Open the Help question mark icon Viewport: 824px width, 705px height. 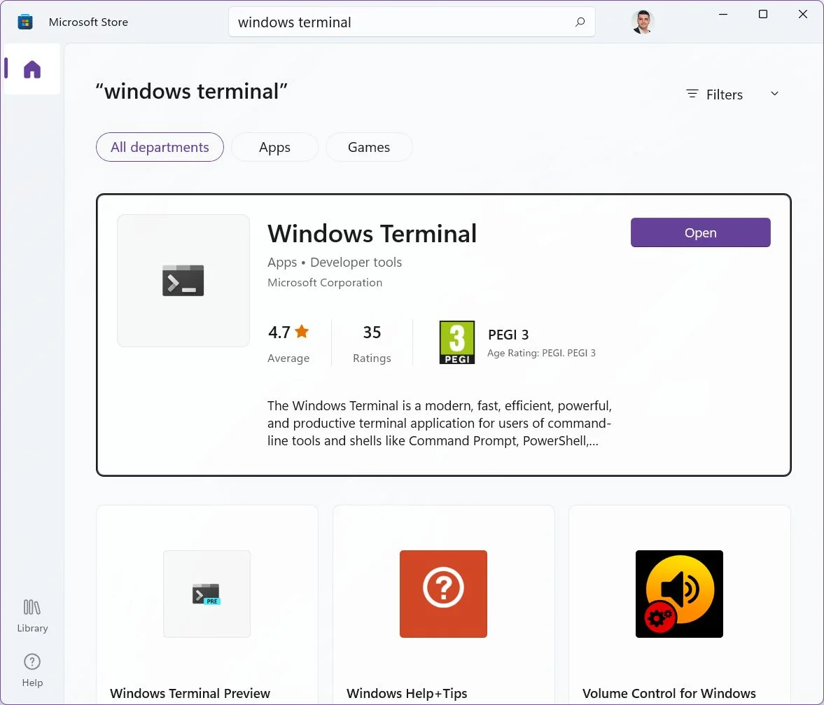[x=32, y=662]
